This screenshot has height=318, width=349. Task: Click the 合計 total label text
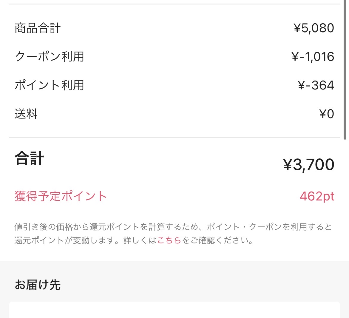tap(29, 159)
